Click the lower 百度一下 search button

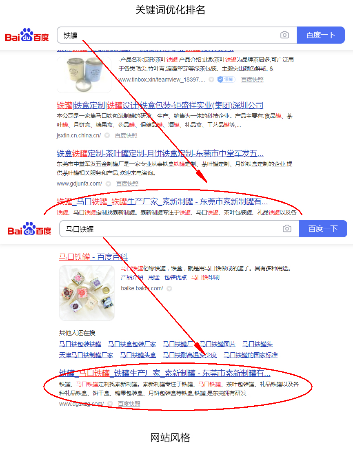click(323, 228)
